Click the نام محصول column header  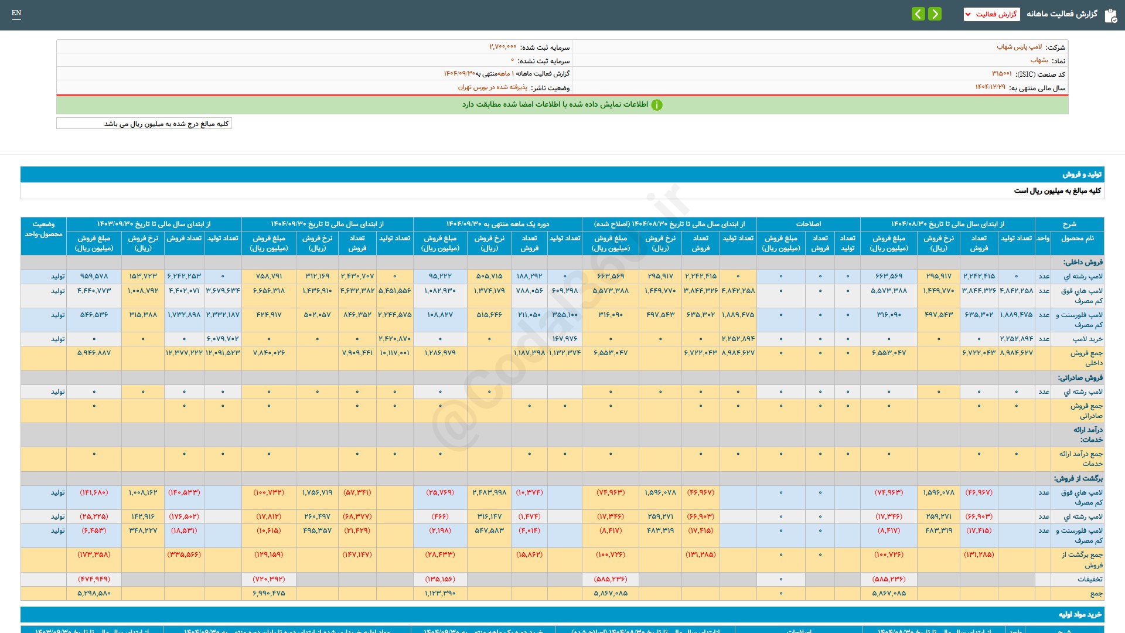1077,238
